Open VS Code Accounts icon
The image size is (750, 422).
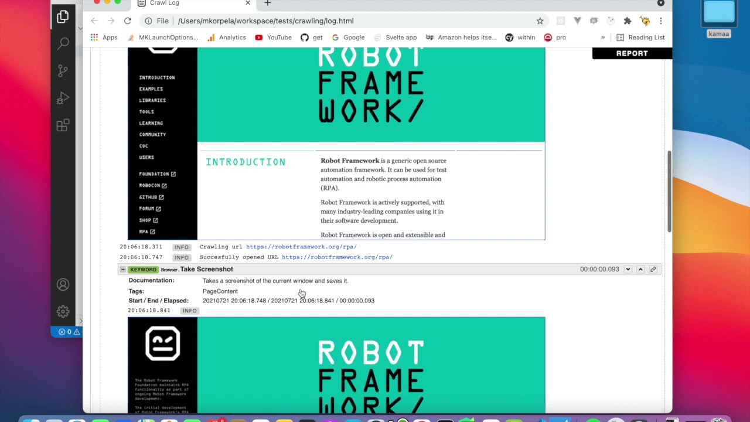tap(63, 285)
